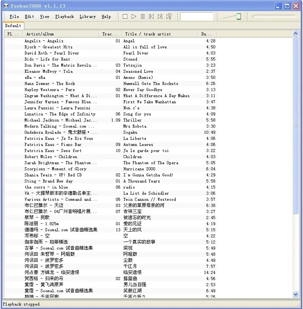Select the track 临安遗恨 with duration 14:24
This screenshot has width=303, height=309.
click(x=132, y=272)
